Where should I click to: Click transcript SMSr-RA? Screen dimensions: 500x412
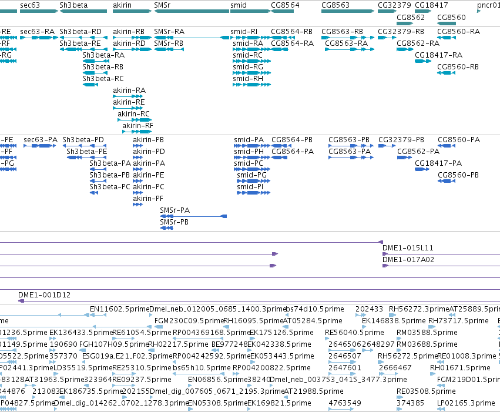pyautogui.click(x=169, y=32)
